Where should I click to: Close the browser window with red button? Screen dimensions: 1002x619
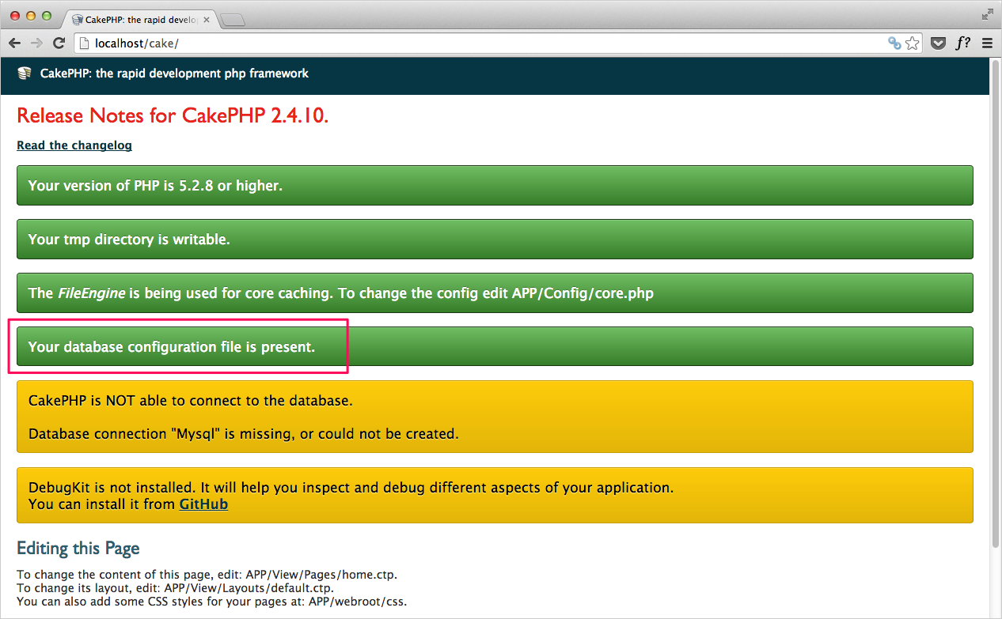pos(15,16)
